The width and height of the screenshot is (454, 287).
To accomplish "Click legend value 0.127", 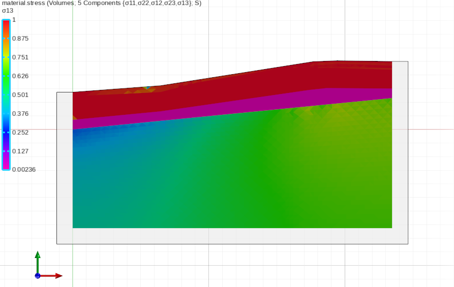I will (20, 151).
